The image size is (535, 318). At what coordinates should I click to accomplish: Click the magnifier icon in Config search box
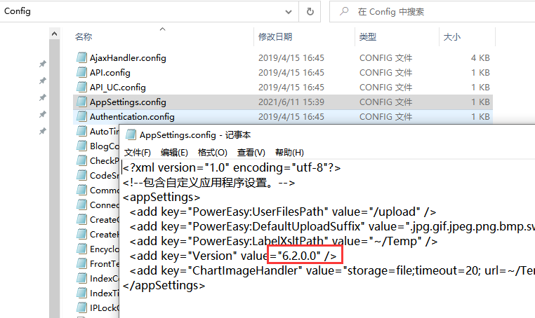click(344, 11)
